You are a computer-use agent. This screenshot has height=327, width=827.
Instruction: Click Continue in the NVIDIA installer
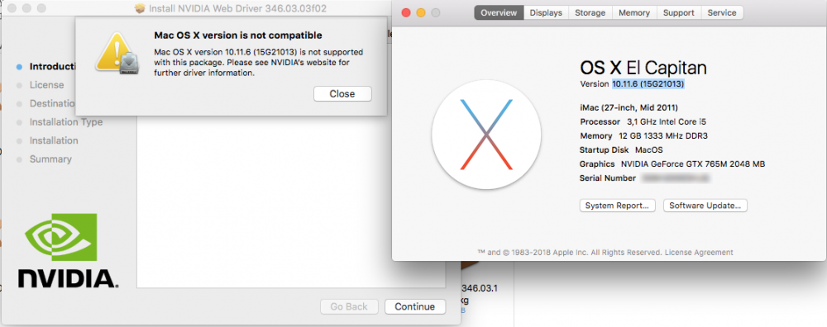(414, 306)
